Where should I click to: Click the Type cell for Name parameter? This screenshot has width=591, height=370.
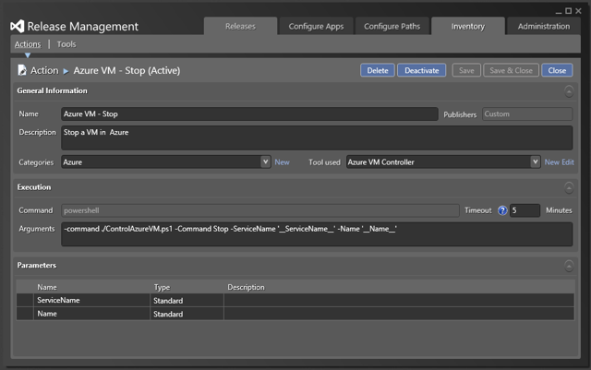(187, 314)
